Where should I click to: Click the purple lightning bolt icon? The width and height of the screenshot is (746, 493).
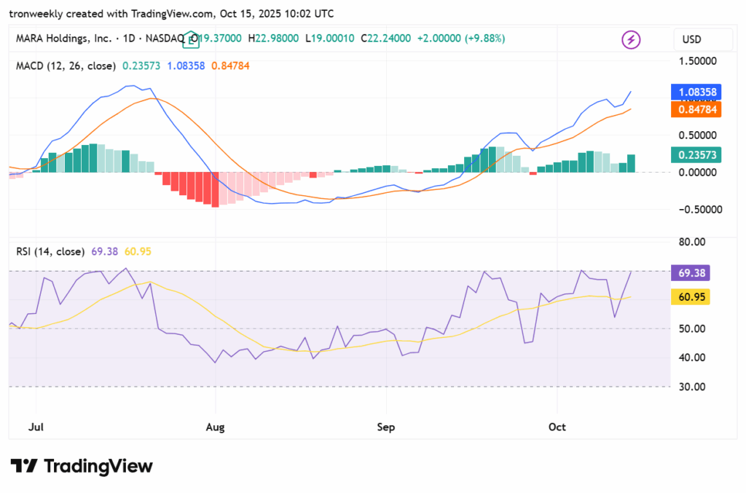630,39
